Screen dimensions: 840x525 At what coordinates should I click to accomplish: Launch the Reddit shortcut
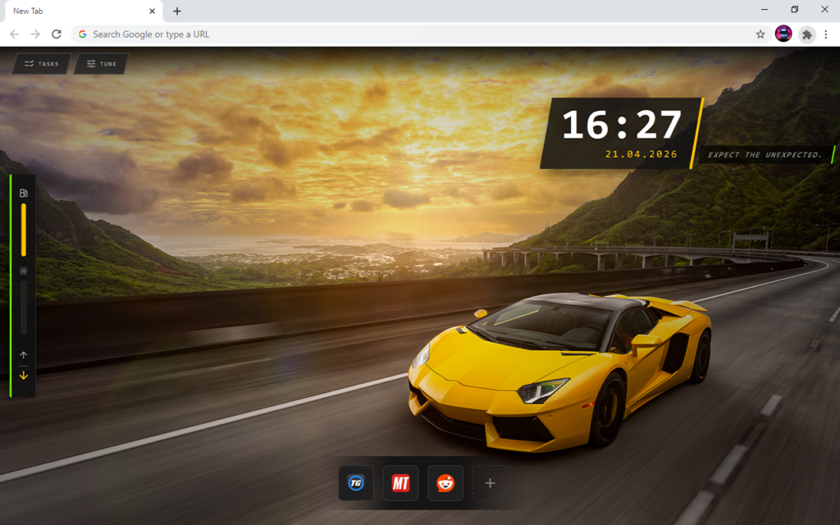445,483
